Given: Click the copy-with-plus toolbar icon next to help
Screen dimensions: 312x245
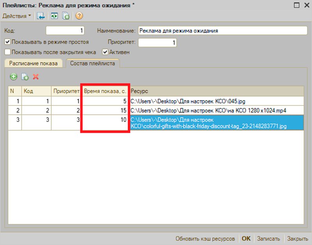Looking at the screenshot, I should [x=66, y=16].
